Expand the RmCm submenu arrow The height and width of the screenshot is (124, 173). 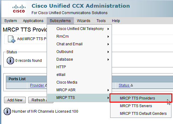108,36
